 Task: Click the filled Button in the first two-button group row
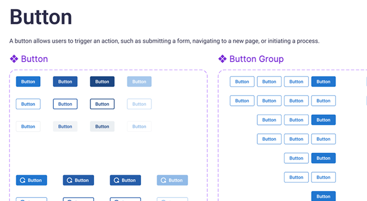pos(323,158)
